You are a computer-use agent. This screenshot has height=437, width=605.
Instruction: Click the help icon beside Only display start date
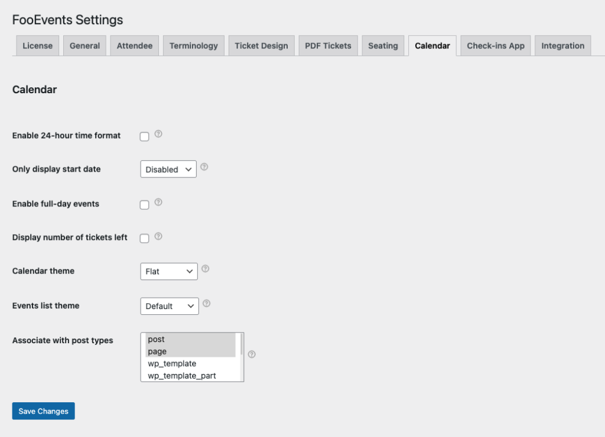pyautogui.click(x=204, y=167)
